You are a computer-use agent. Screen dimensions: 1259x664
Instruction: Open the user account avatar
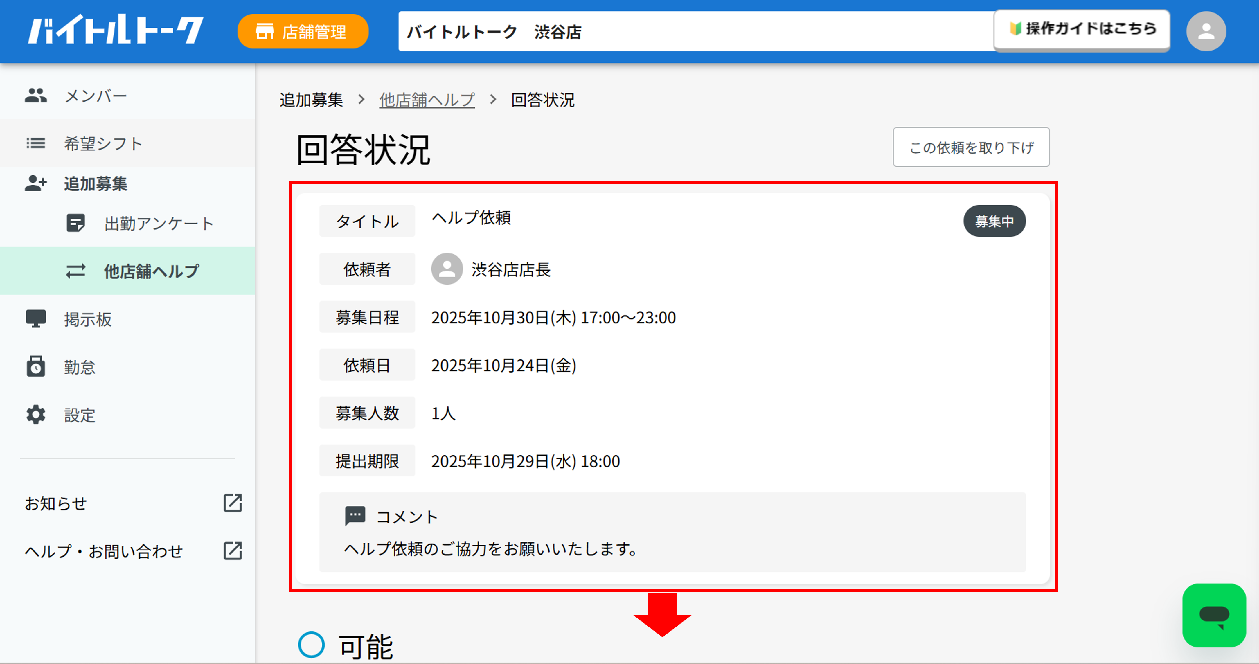[1206, 31]
